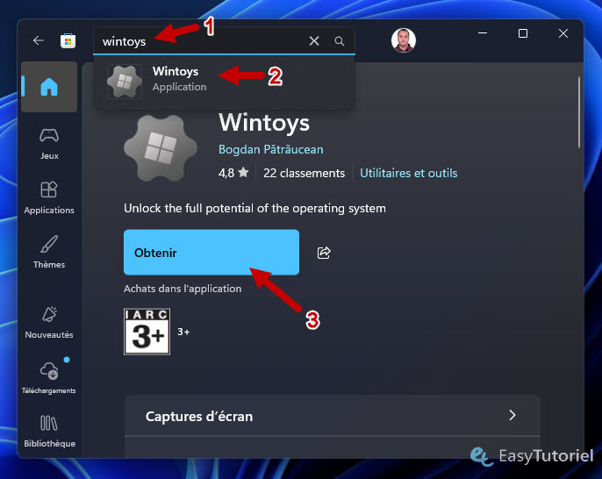Open the Thèmes section in the sidebar
Image resolution: width=602 pixels, height=479 pixels.
click(49, 252)
